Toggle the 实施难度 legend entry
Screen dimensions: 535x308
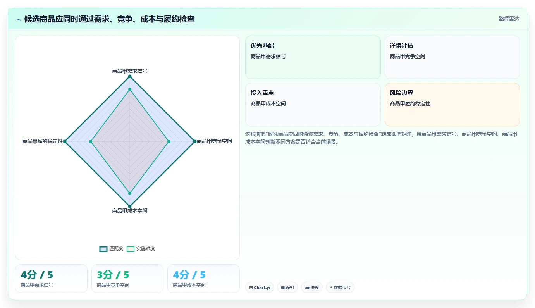coord(141,249)
